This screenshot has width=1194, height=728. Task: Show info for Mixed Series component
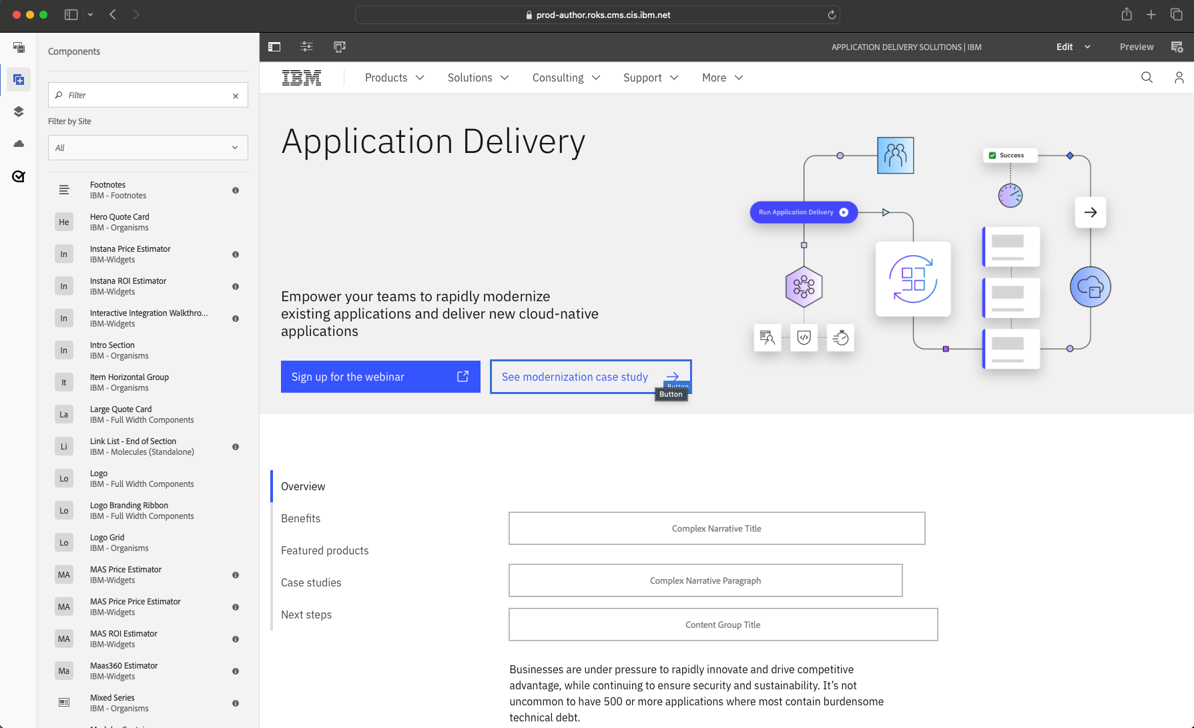[x=236, y=703]
